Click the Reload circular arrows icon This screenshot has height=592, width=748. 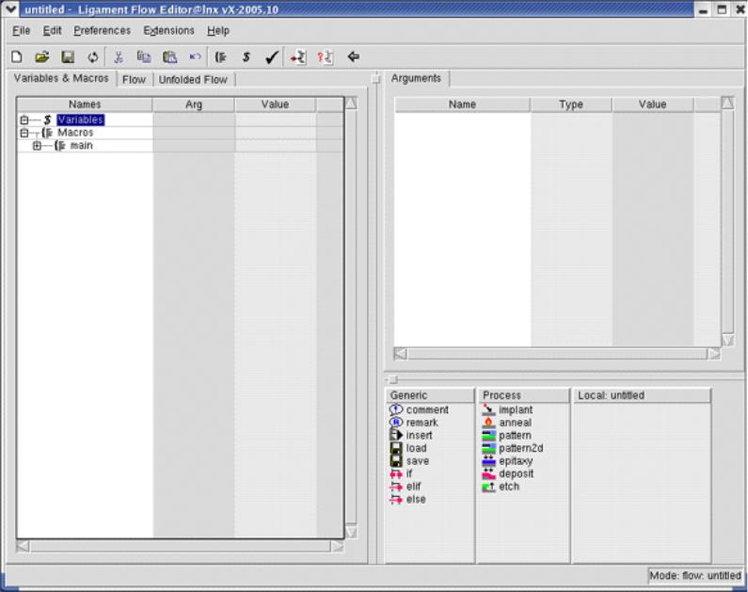(x=93, y=57)
